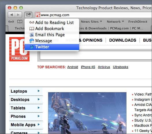Open the Desktops category link
The height and width of the screenshot is (134, 152).
click(x=20, y=100)
